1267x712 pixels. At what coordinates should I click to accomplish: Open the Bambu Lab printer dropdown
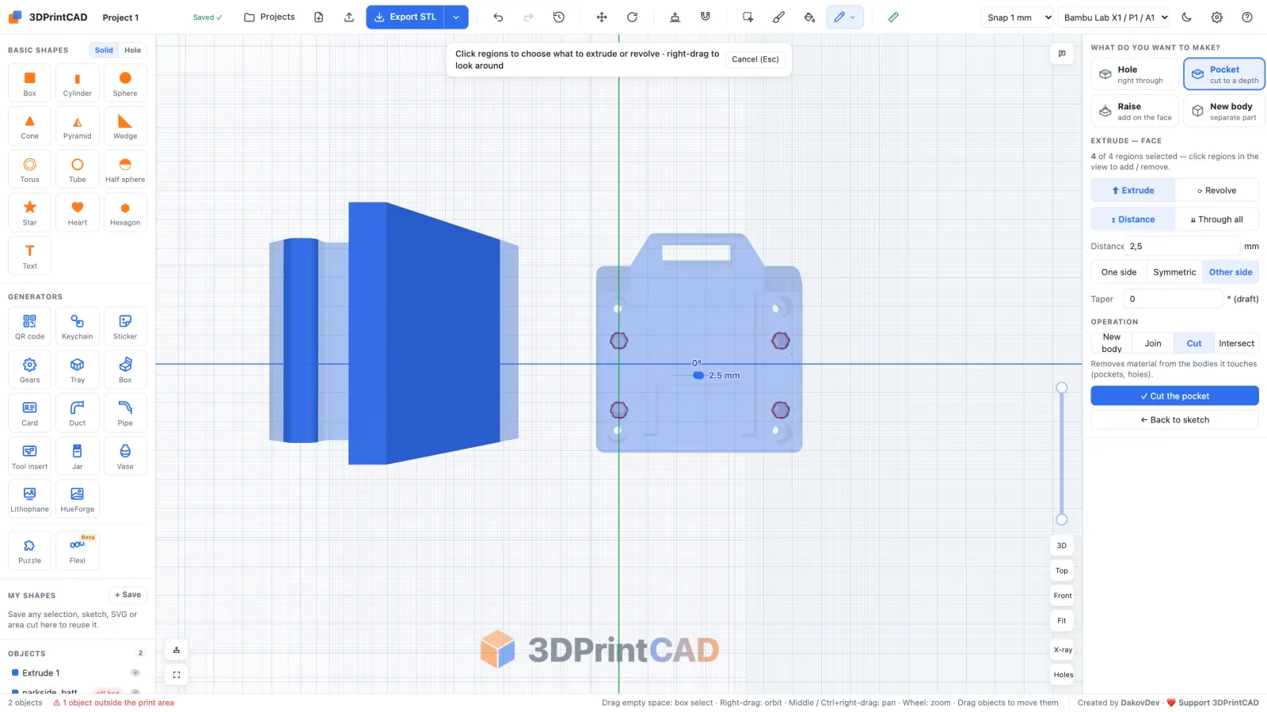1115,17
